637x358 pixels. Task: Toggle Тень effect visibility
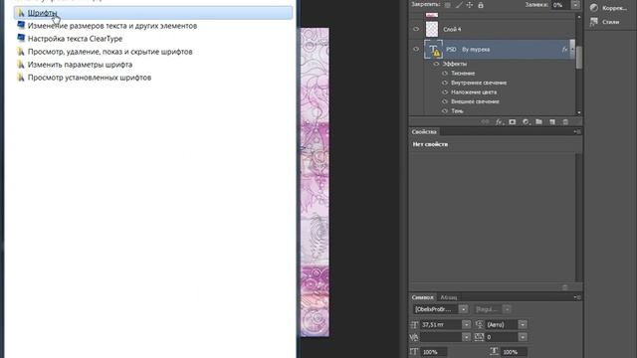[445, 110]
